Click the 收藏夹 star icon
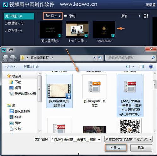The image size is (157, 156). click(9, 76)
